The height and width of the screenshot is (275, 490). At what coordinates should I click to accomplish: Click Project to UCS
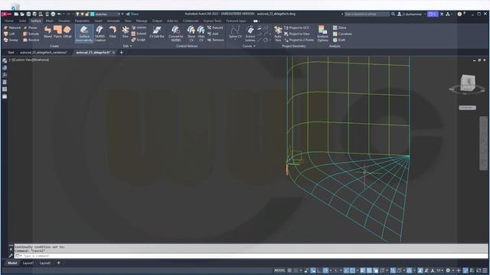click(x=296, y=27)
